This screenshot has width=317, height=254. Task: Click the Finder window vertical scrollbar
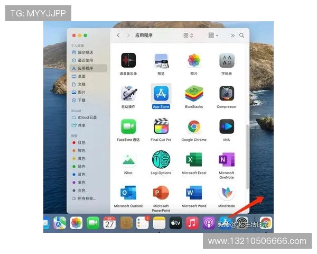coord(247,157)
